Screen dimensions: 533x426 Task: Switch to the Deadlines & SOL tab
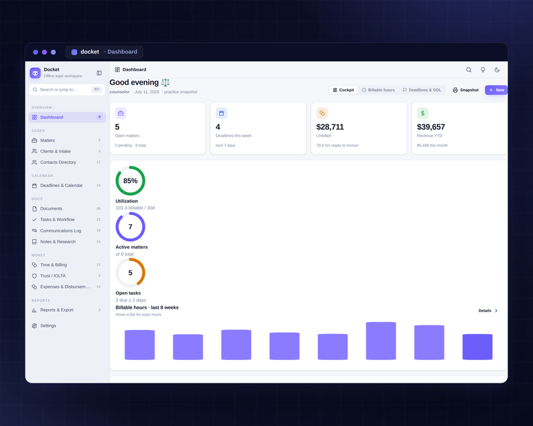(422, 90)
